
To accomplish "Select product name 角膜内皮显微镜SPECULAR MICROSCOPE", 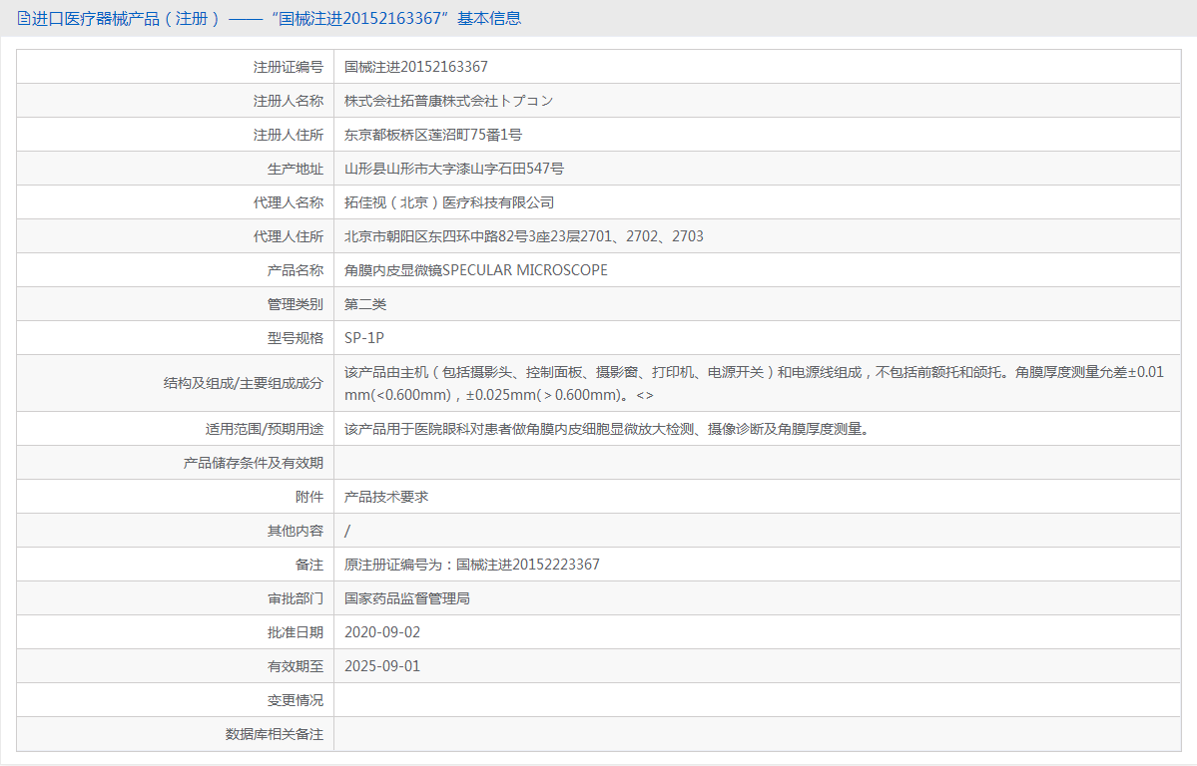I will coord(476,271).
